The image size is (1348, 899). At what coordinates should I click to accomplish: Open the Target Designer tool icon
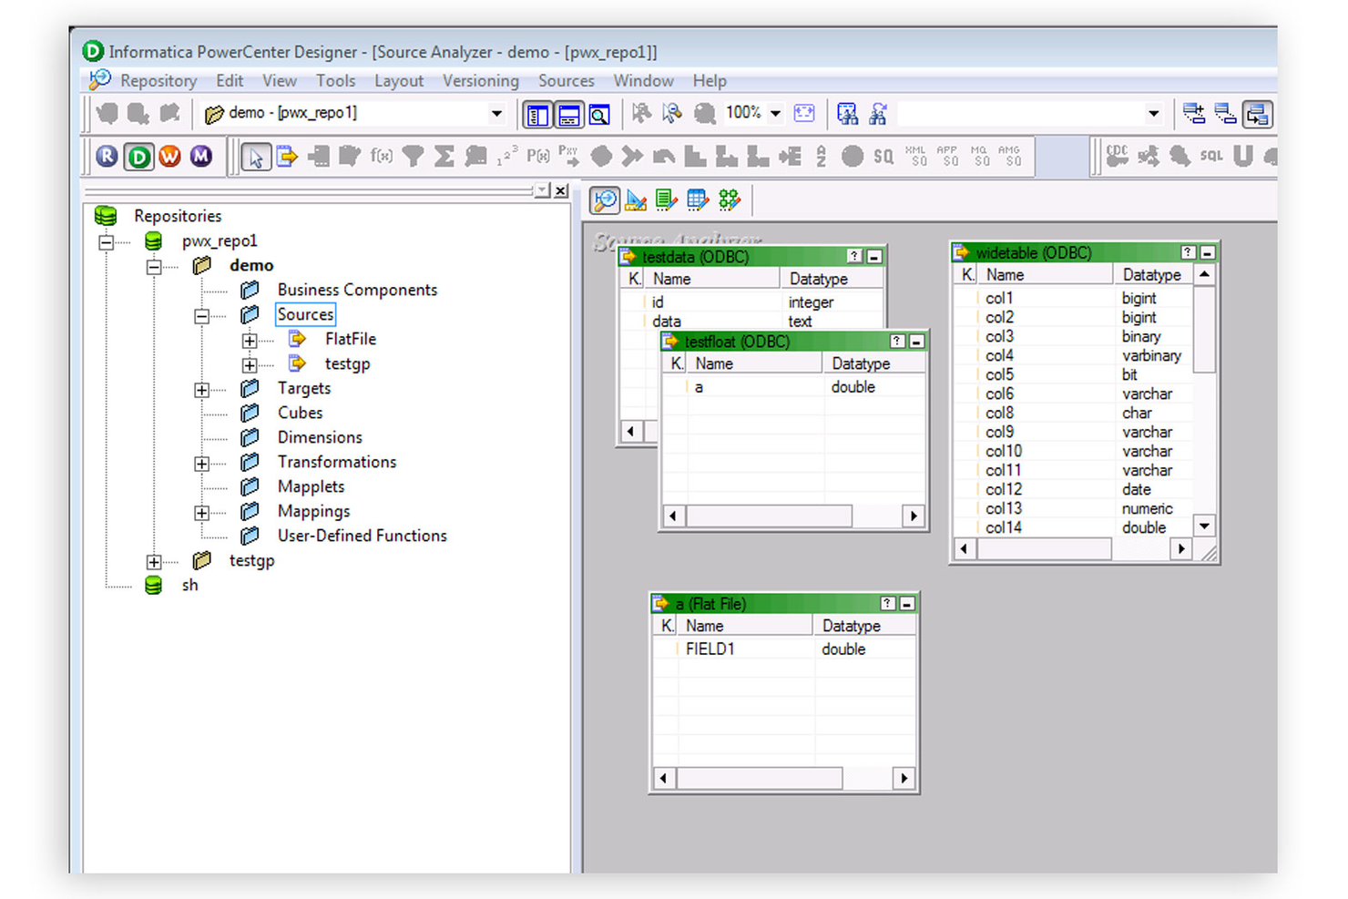pyautogui.click(x=636, y=199)
